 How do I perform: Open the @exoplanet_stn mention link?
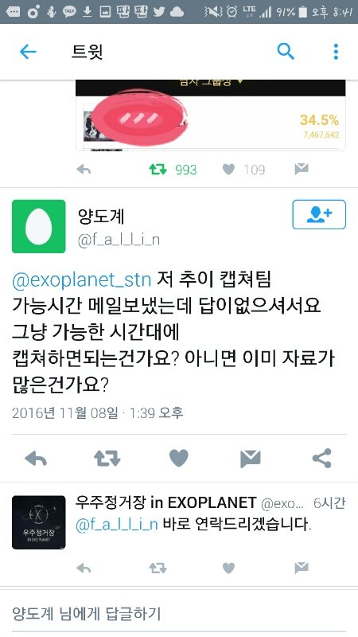[82, 280]
